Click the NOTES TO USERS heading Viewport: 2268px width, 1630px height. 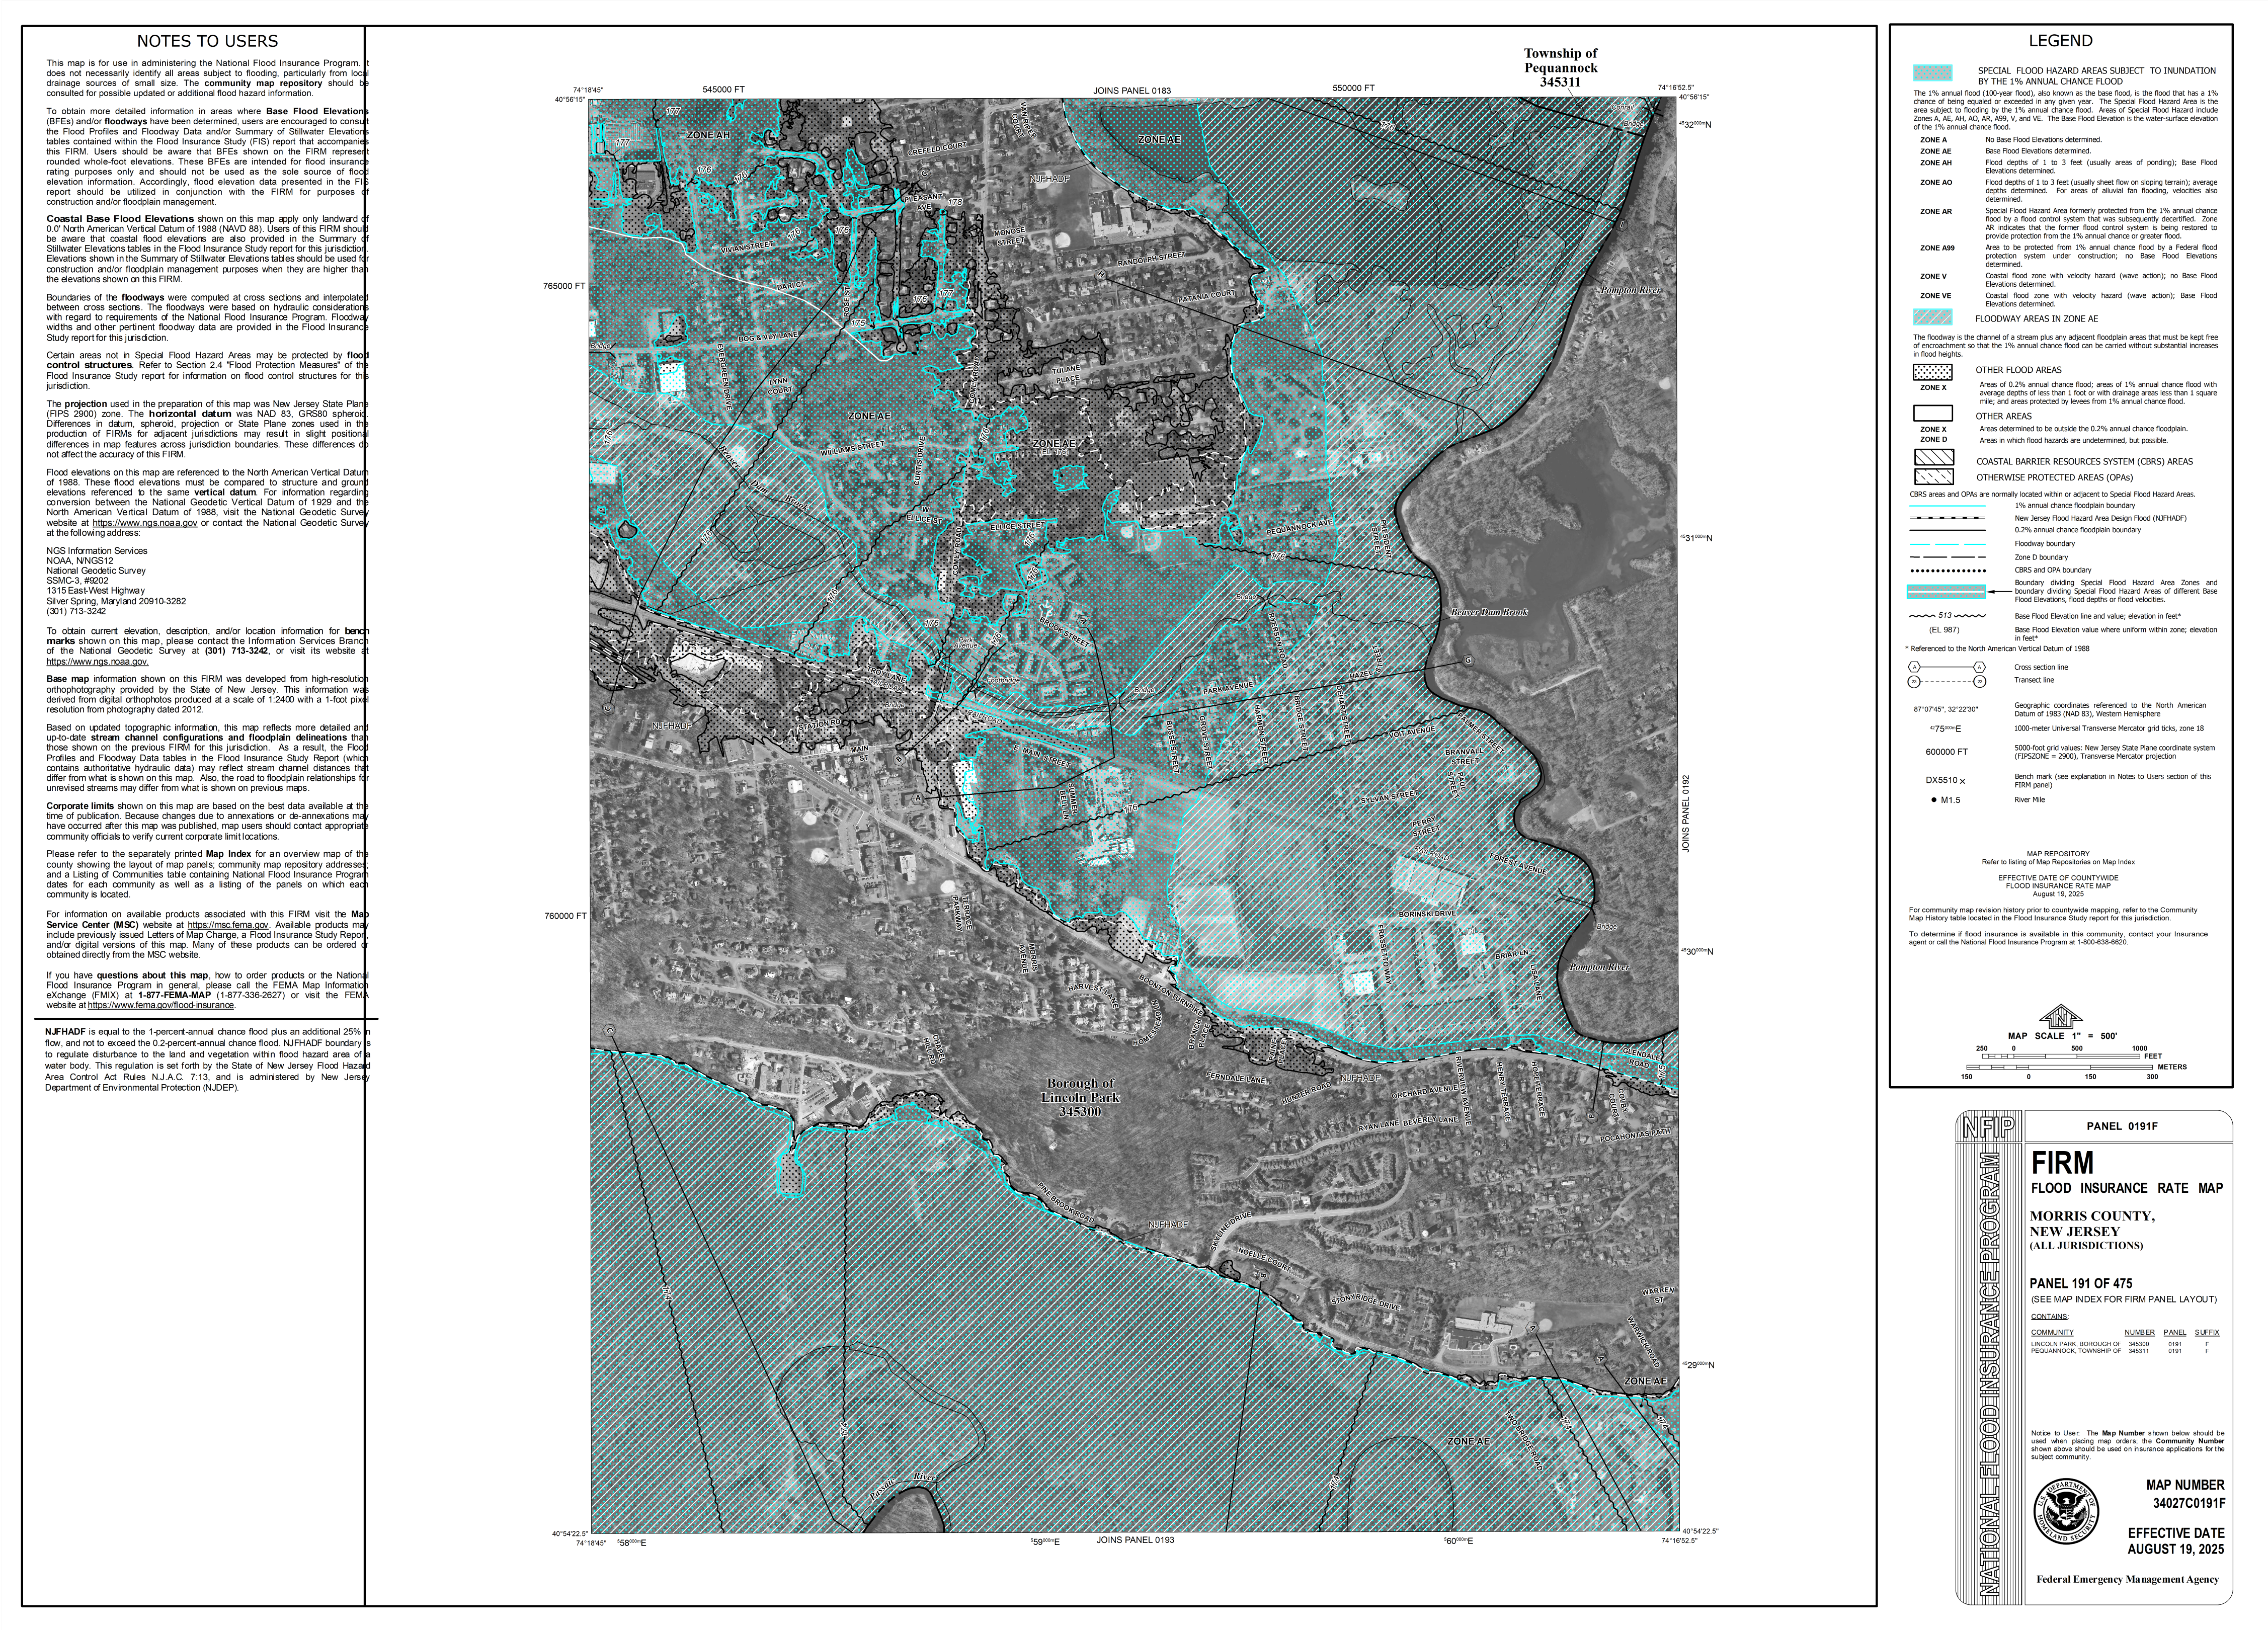pyautogui.click(x=207, y=41)
